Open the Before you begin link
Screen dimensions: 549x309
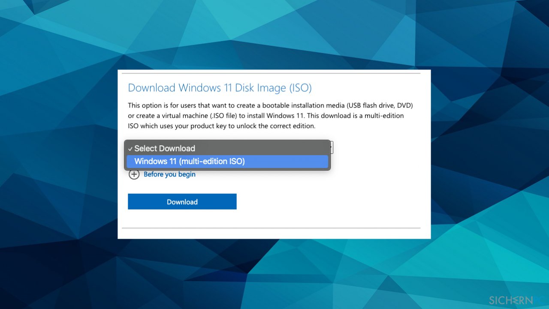tap(169, 174)
